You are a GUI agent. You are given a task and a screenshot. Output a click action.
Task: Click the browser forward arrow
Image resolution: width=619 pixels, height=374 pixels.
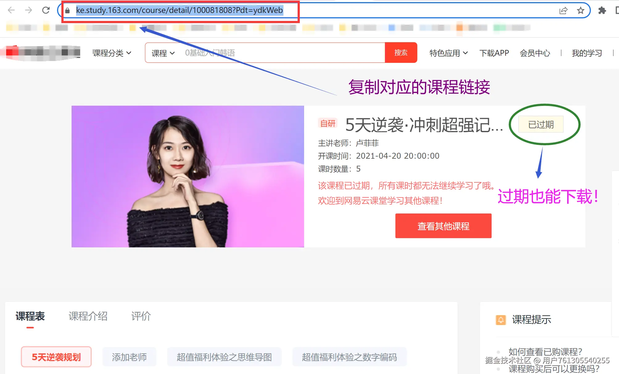(28, 10)
